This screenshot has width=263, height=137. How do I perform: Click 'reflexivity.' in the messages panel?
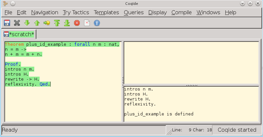(140, 104)
